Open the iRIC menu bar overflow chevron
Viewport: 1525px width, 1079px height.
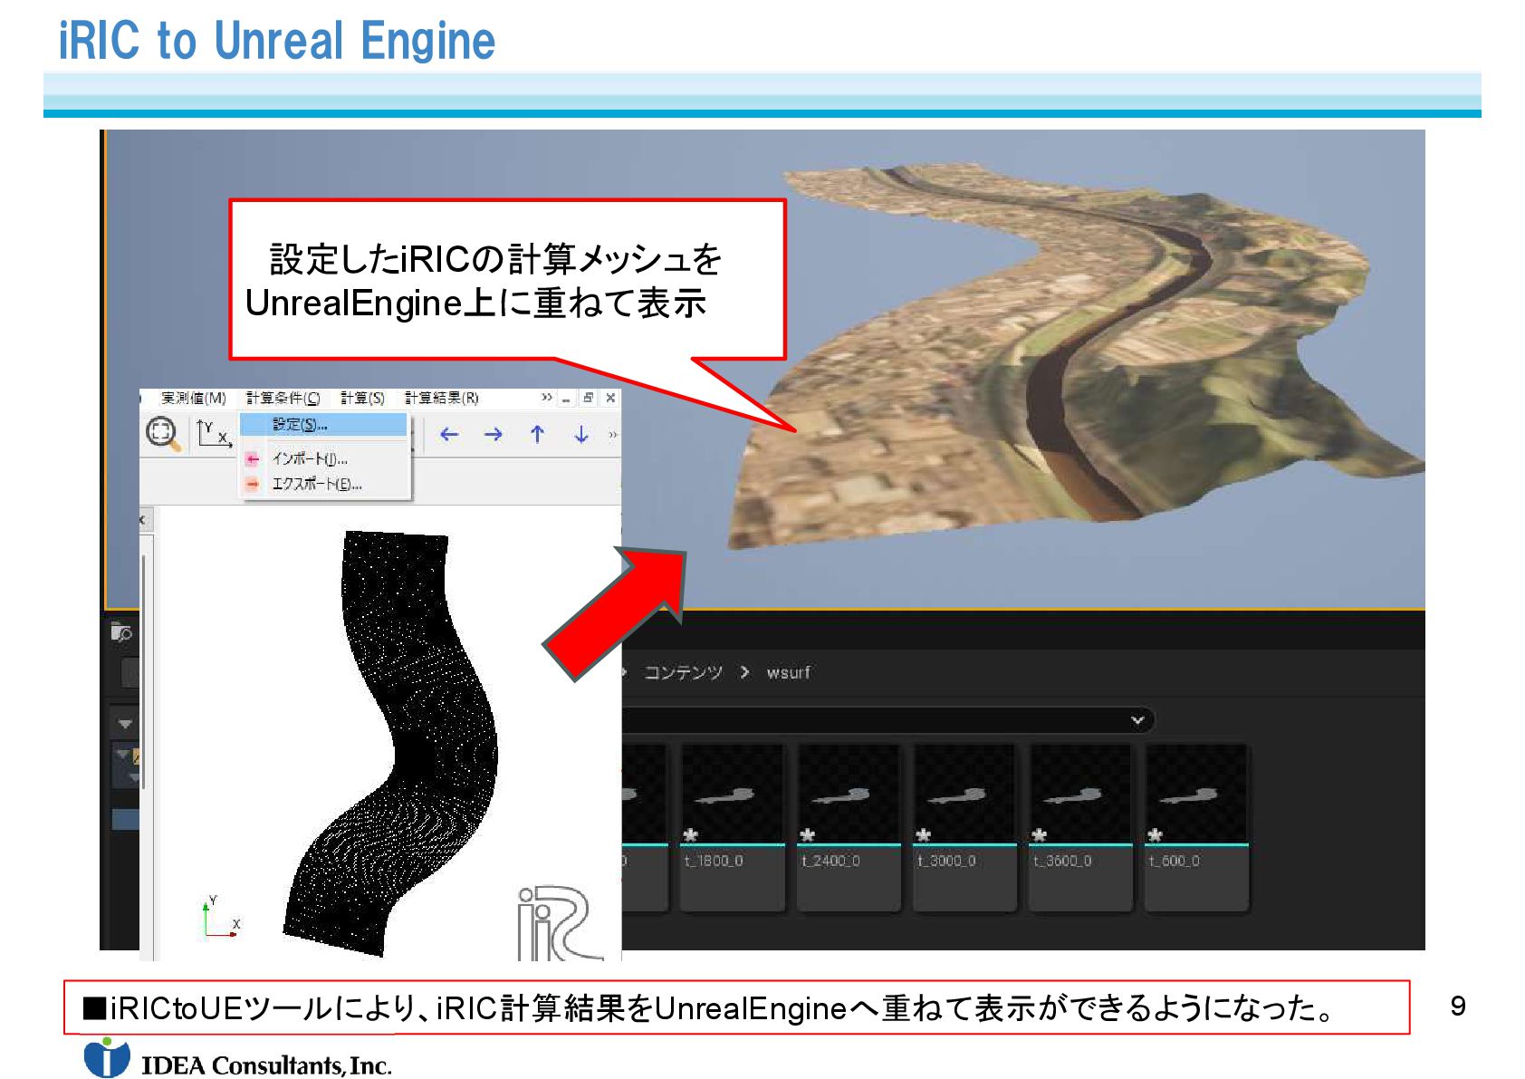coord(546,398)
